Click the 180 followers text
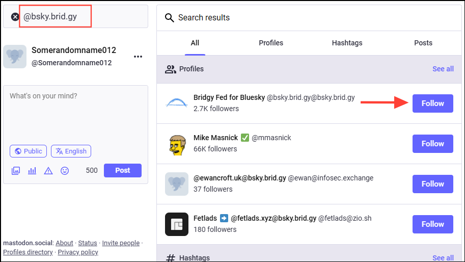The width and height of the screenshot is (465, 262). pyautogui.click(x=215, y=229)
